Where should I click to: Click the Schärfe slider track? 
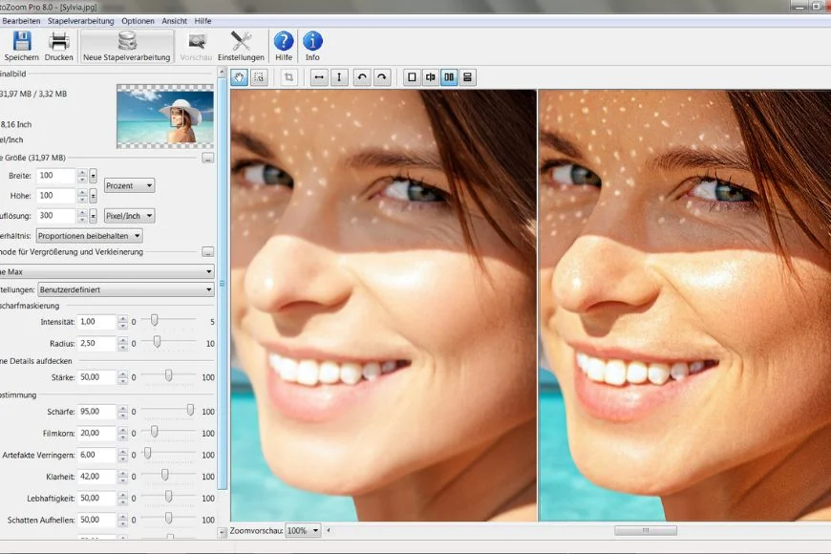click(x=168, y=411)
